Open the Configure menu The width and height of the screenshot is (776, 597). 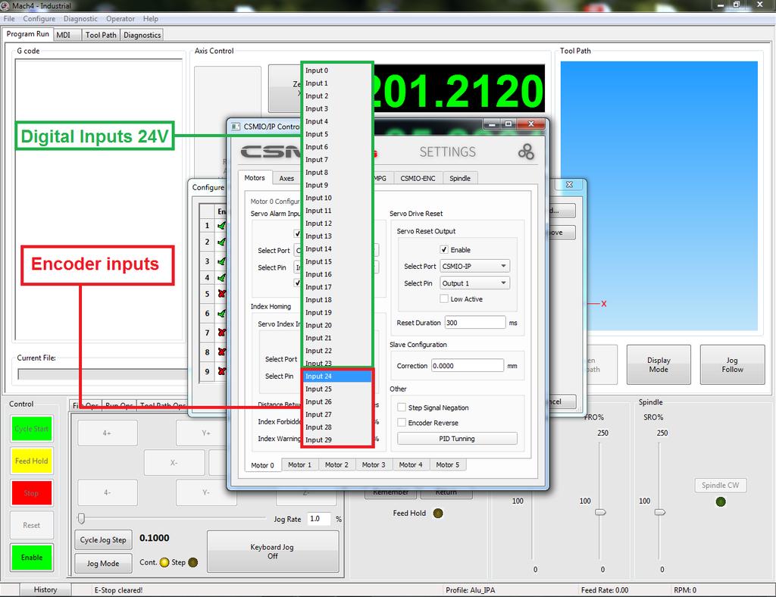39,19
